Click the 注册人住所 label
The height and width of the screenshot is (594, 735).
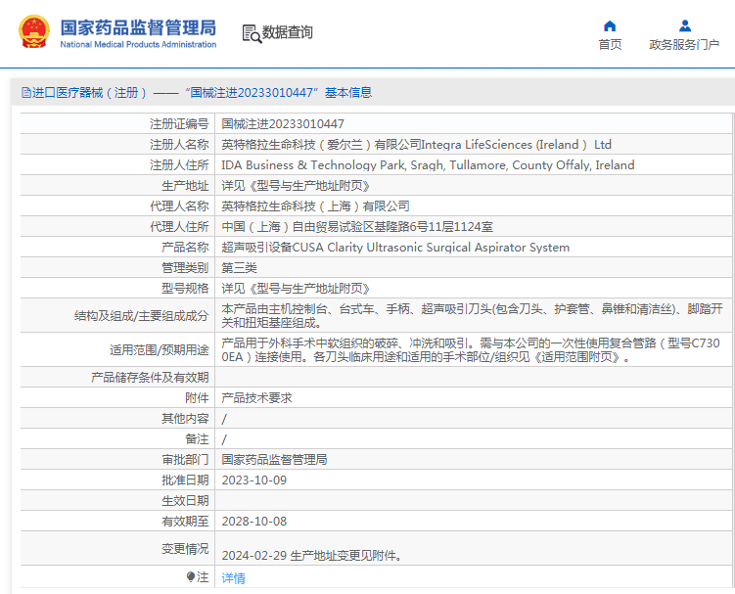pyautogui.click(x=179, y=165)
